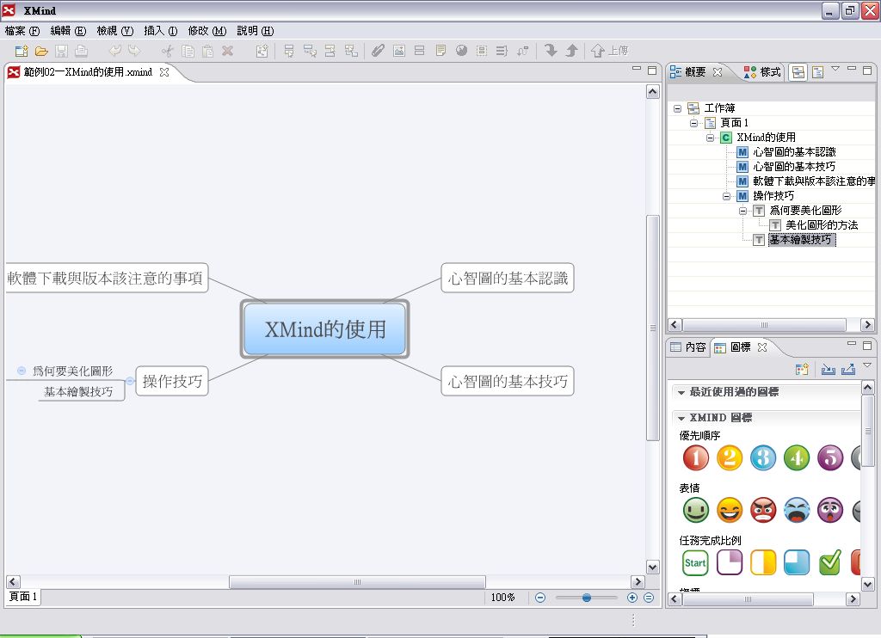Undo the last action
Viewport: 881px width, 638px height.
[114, 51]
